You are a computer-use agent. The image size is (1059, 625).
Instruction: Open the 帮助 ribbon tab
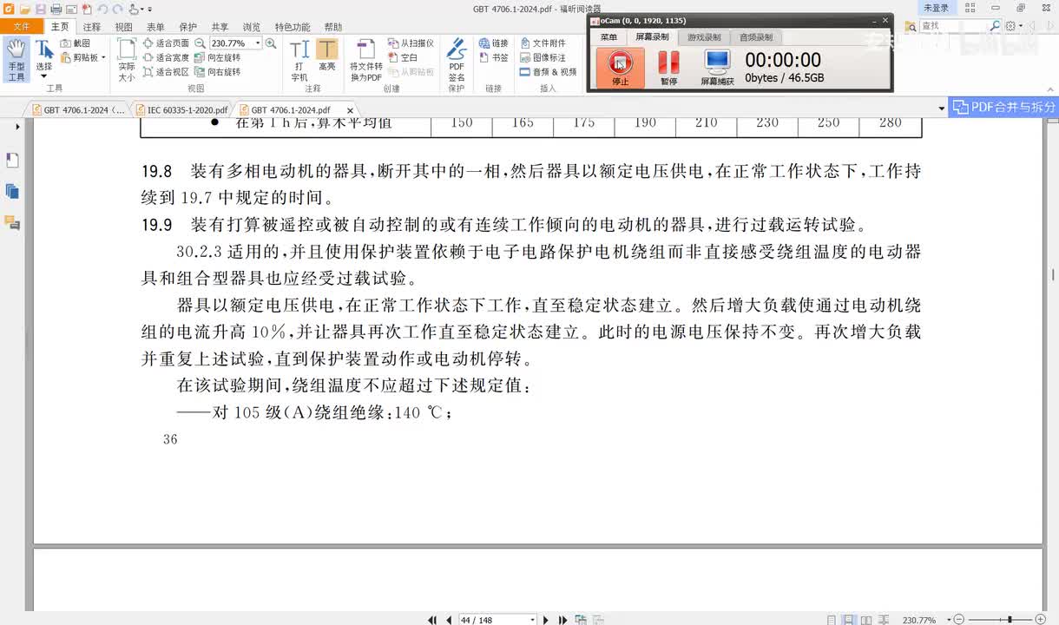[332, 27]
